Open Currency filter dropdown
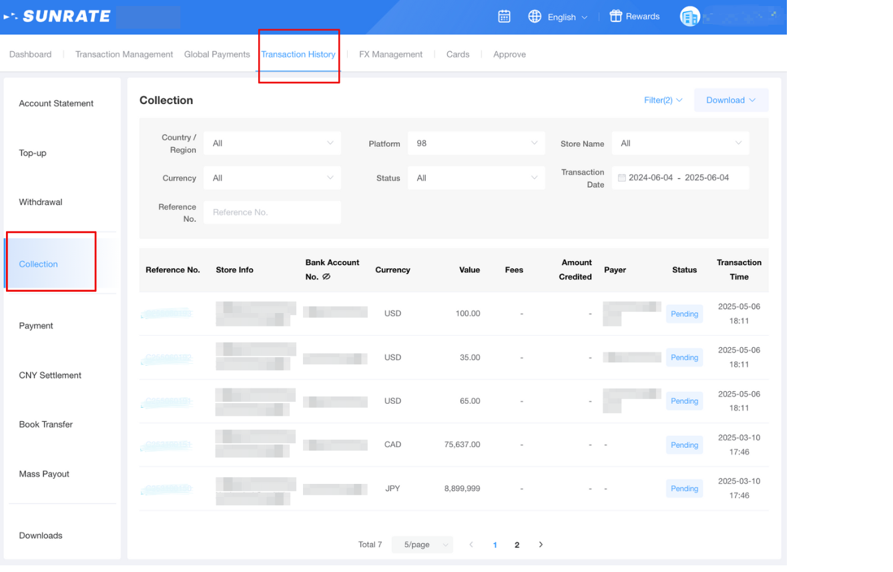This screenshot has height=572, width=893. pyautogui.click(x=272, y=178)
